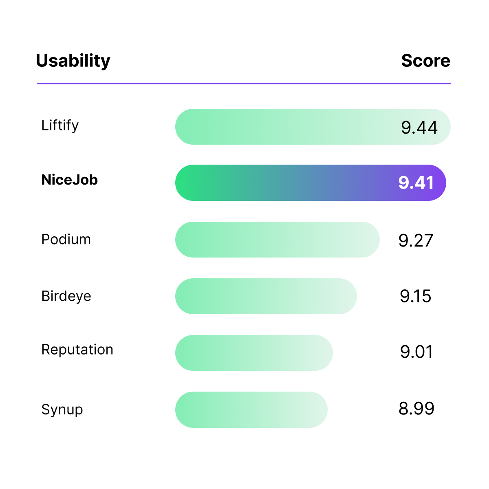Image resolution: width=489 pixels, height=489 pixels.
Task: Select the bold NiceJob label
Action: coord(70,180)
